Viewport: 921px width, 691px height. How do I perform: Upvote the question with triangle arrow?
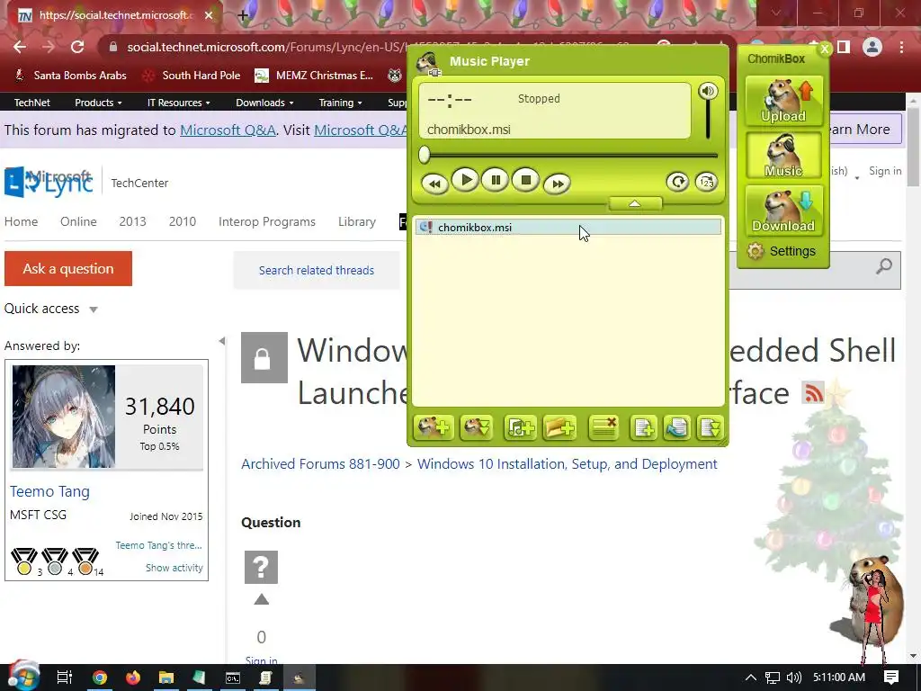262,599
